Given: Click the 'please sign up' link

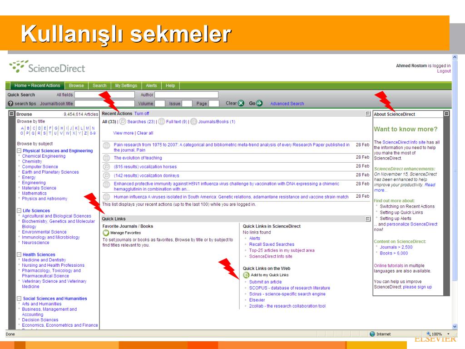Looking at the screenshot, I should point(417,287).
